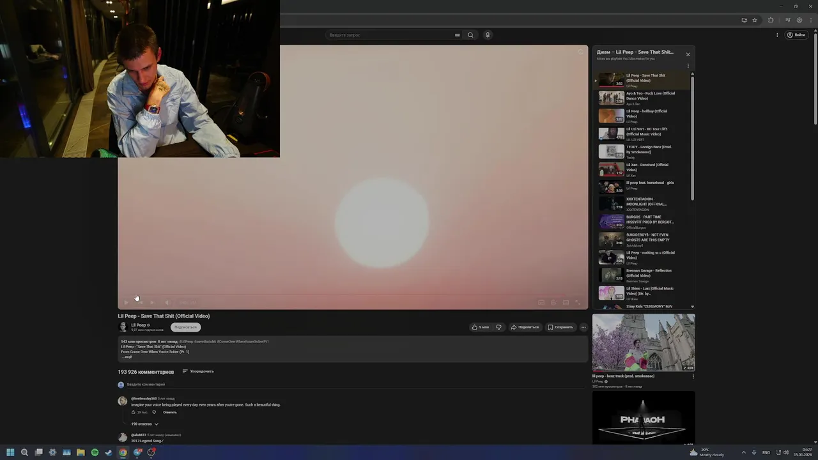Select playlist item Ayo & Teo Fuck Love
818x460 pixels.
tap(642, 98)
